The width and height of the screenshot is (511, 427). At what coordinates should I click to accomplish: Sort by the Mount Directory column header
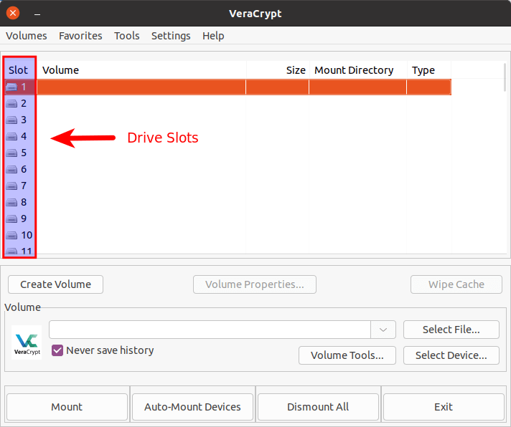(x=354, y=70)
